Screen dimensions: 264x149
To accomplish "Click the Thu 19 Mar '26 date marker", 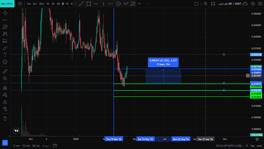I will (114, 139).
